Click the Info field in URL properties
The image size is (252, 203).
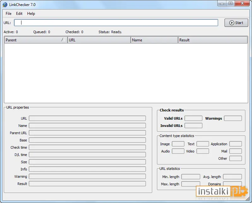pos(87,169)
